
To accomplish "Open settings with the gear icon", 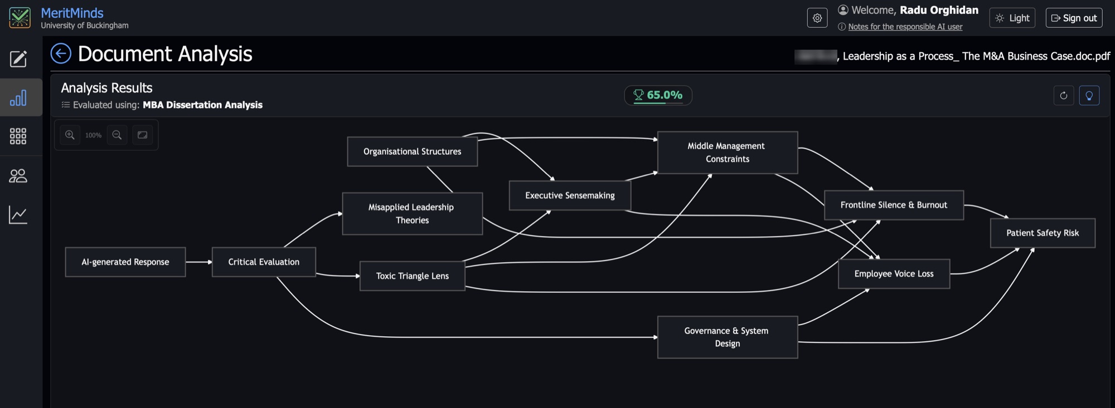I will point(817,18).
